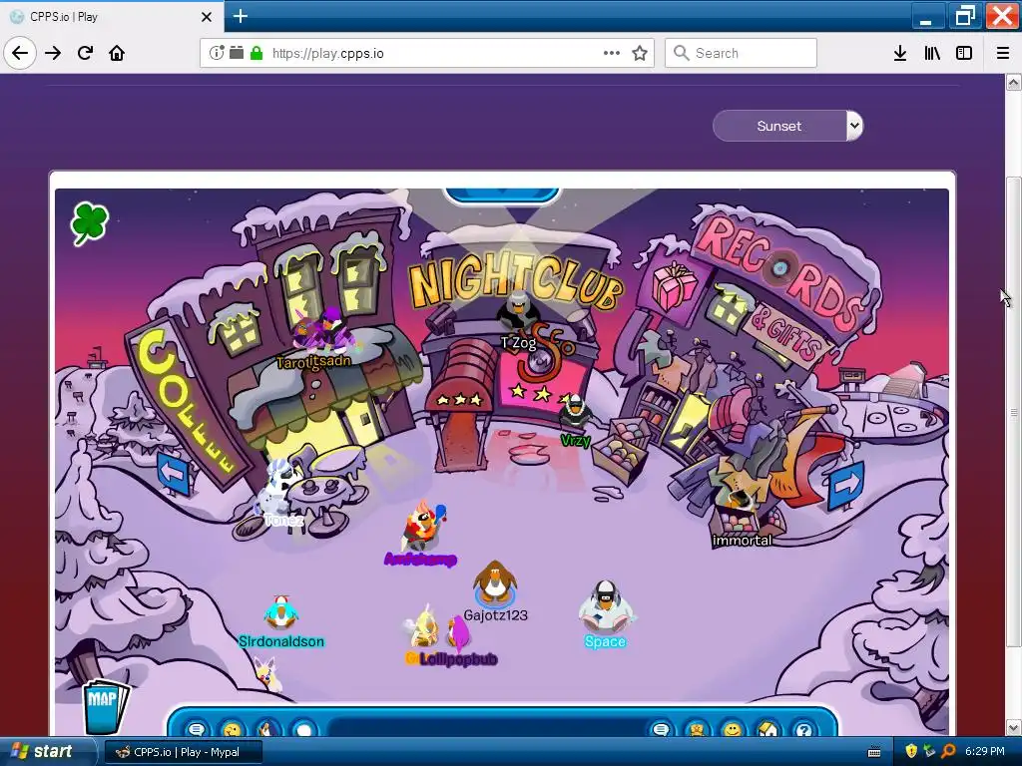The height and width of the screenshot is (766, 1022).
Task: Bookmark this page with star icon
Action: 640,53
